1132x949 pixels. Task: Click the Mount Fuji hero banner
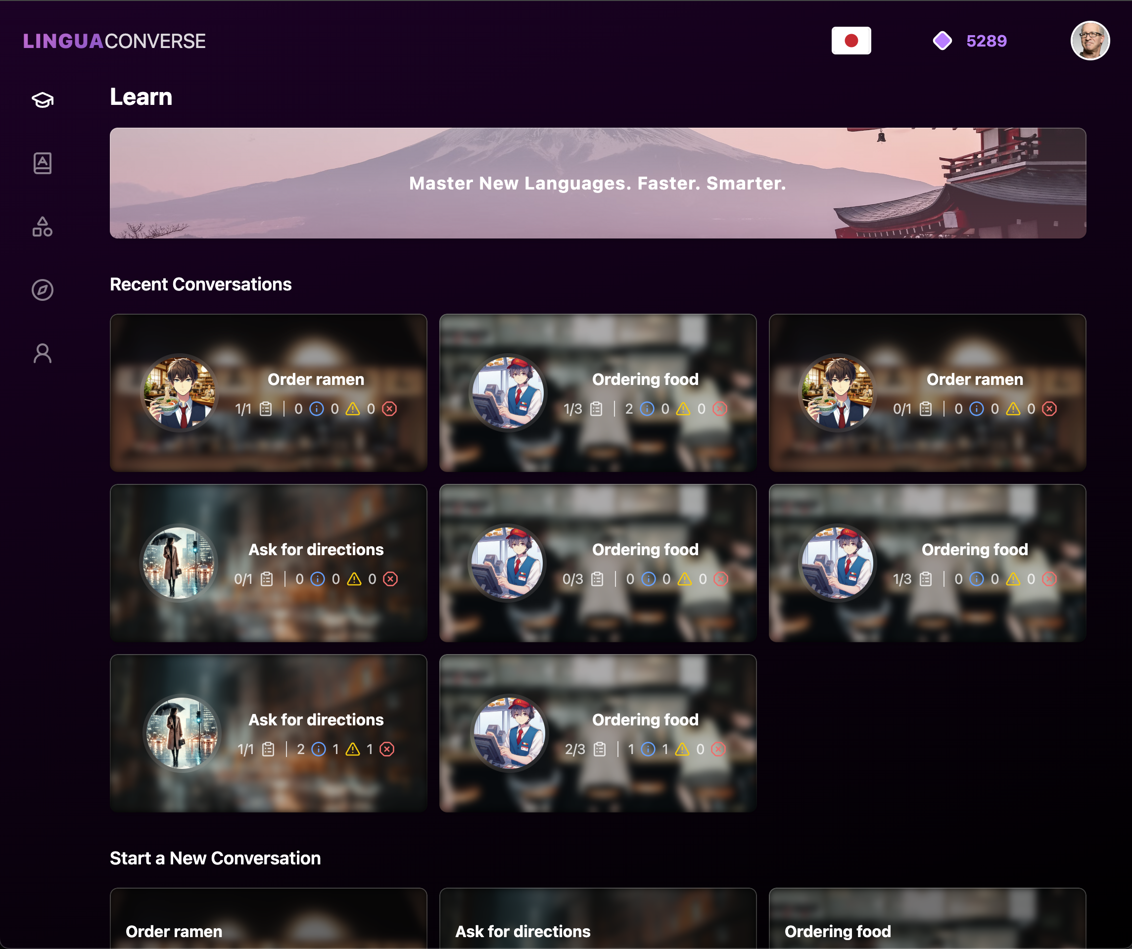[597, 184]
